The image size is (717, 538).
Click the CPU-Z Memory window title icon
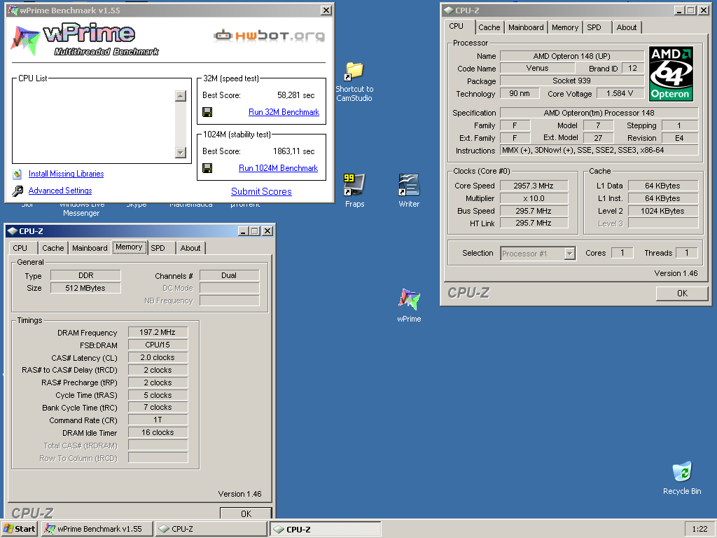13,231
